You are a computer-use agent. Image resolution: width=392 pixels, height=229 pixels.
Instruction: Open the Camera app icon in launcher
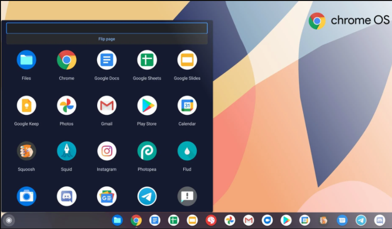click(26, 196)
